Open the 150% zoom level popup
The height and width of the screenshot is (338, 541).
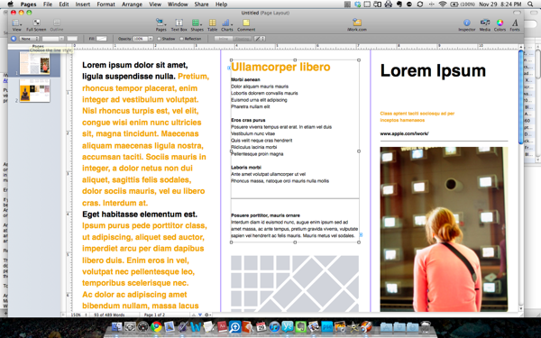79,315
